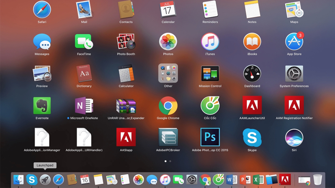Image resolution: width=335 pixels, height=188 pixels.
Task: Open Messages from the Dock
Action: pyautogui.click(x=152, y=180)
